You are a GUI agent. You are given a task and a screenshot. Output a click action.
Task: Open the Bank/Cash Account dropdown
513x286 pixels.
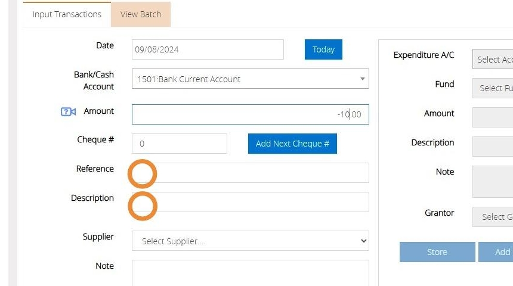pos(250,79)
